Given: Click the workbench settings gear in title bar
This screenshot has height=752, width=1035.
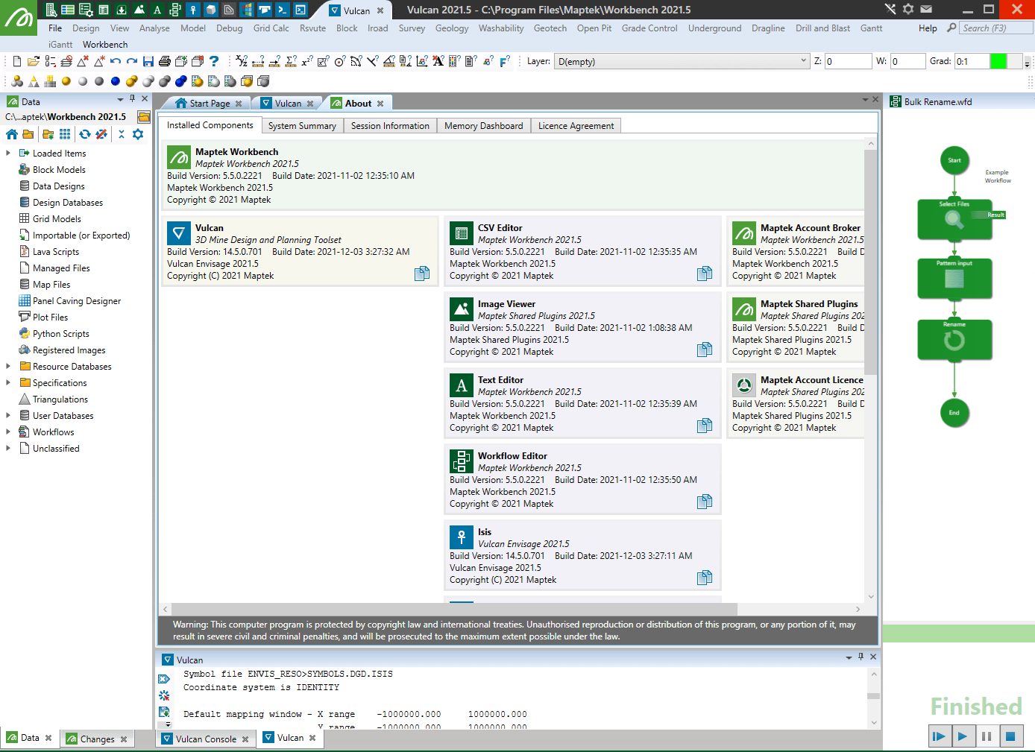Looking at the screenshot, I should [x=908, y=9].
